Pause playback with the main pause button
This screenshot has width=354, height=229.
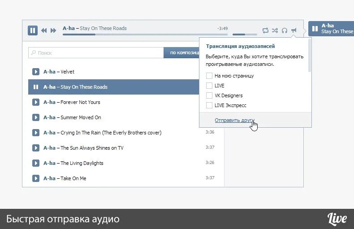click(x=33, y=30)
